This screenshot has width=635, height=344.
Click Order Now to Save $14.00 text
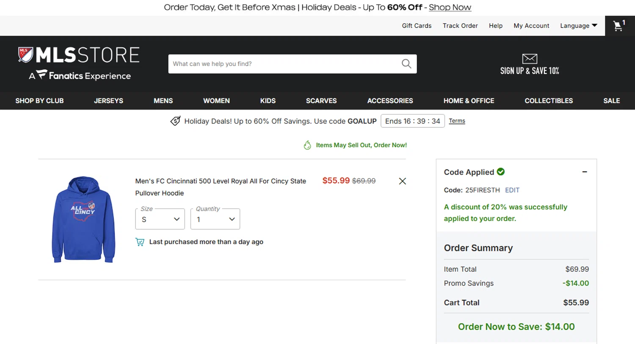tap(516, 327)
